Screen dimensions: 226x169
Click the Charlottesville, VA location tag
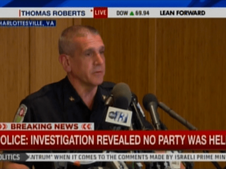click(28, 23)
